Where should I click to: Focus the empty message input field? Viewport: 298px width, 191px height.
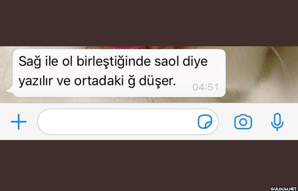click(x=128, y=122)
